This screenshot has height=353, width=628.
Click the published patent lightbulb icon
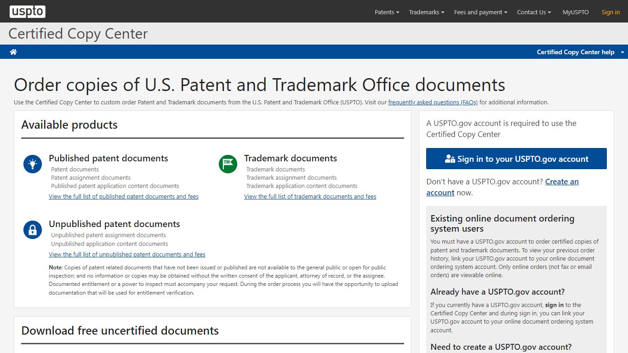tap(33, 164)
